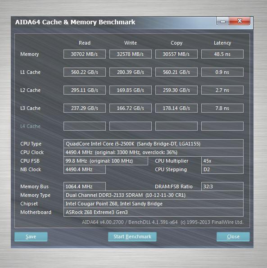Viewport: 267px width, 268px height.
Task: Click the Write column header
Action: pos(131,43)
